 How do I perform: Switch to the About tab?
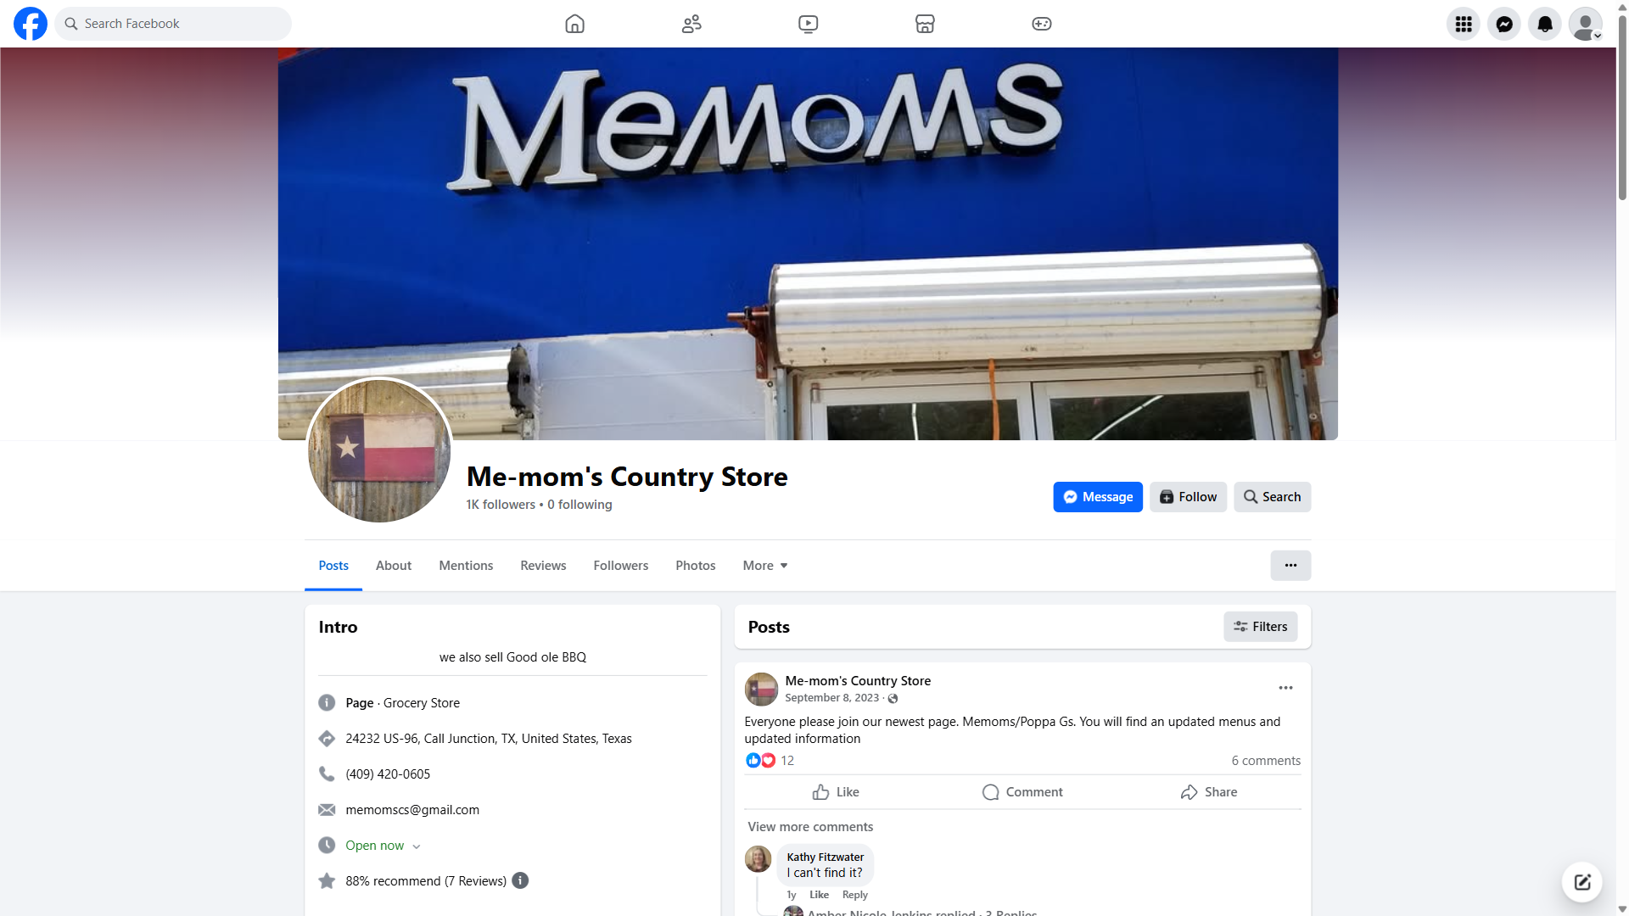click(x=394, y=566)
